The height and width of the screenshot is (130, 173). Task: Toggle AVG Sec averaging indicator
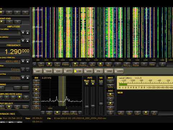[93, 83]
